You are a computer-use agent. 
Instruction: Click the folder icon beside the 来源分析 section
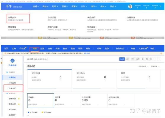(x=7, y=93)
